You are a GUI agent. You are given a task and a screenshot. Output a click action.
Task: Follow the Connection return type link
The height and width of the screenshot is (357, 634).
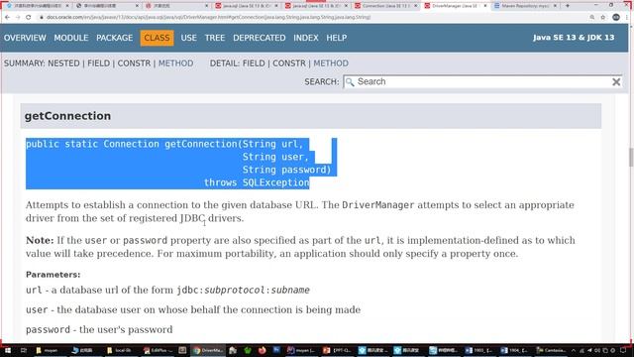click(132, 144)
